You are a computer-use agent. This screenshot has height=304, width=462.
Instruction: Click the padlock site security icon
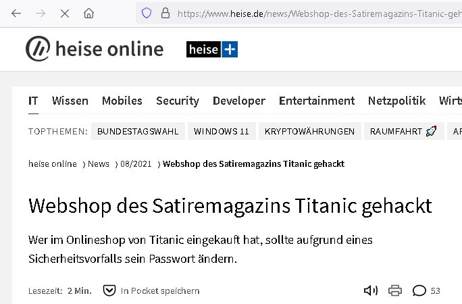pyautogui.click(x=163, y=14)
